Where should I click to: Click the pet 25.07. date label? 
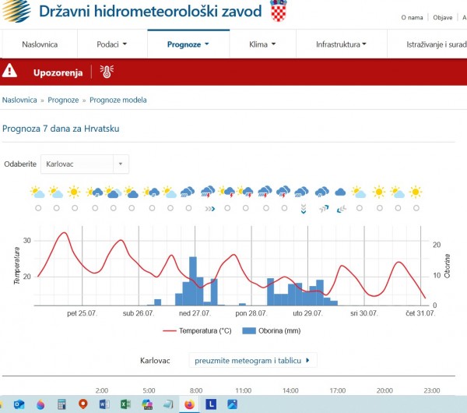[82, 313]
